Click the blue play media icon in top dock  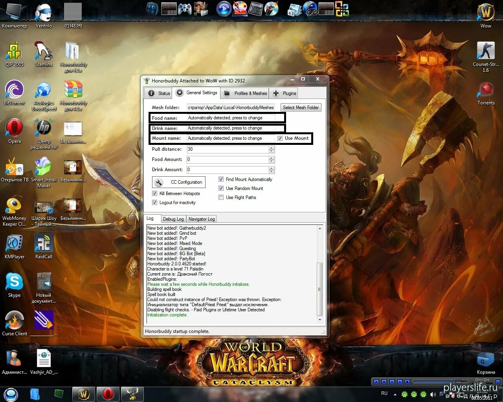tap(224, 9)
